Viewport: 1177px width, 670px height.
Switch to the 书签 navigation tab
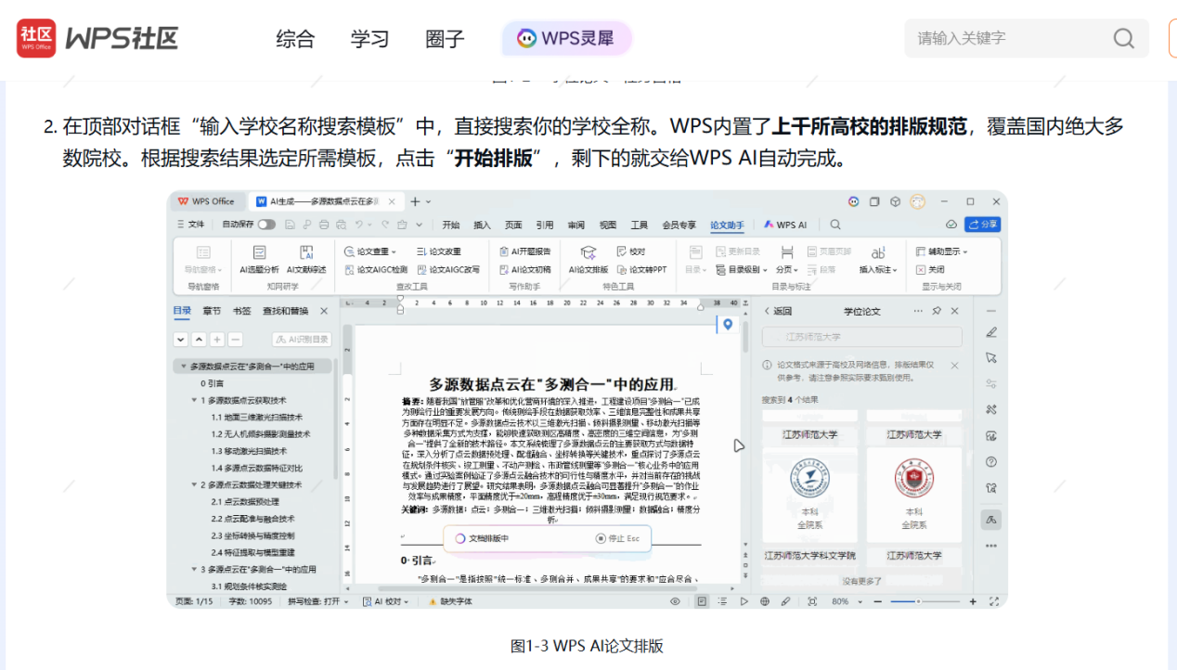click(x=241, y=311)
